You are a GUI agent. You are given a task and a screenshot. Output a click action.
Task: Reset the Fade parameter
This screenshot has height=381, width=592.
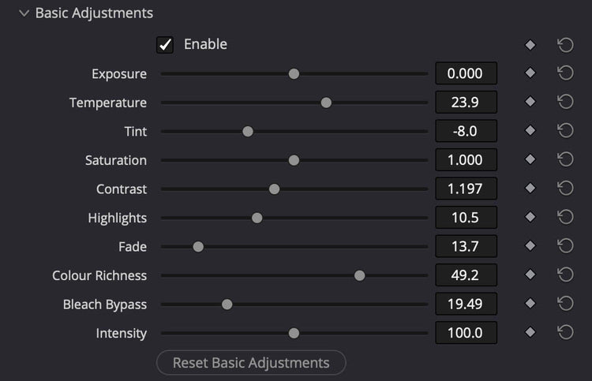[565, 246]
